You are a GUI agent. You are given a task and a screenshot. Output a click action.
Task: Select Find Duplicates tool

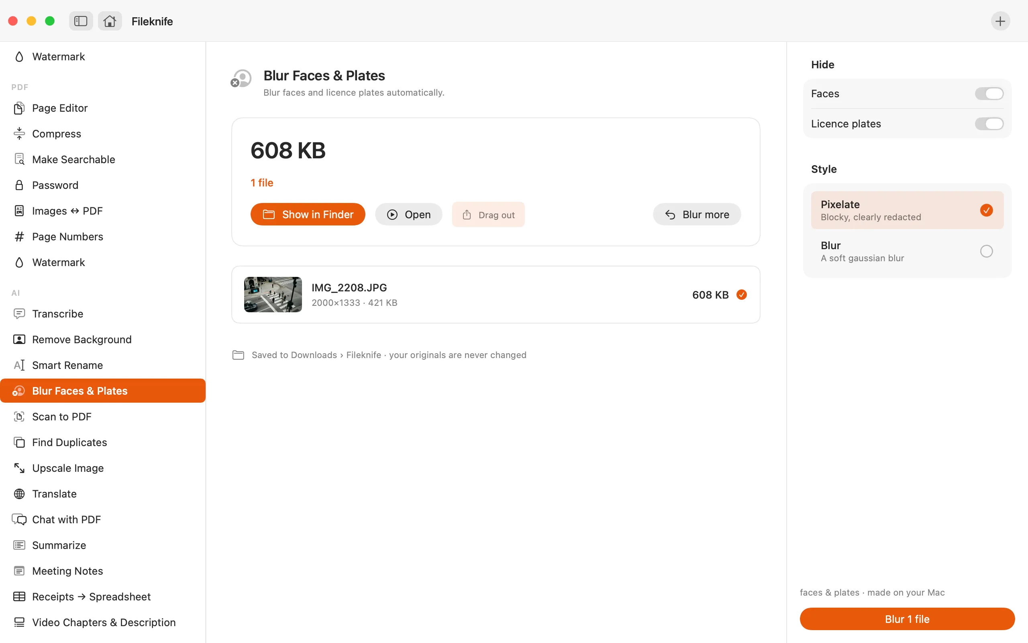click(103, 442)
